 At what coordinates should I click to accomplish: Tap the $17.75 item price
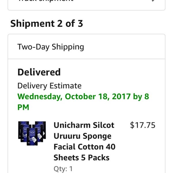coord(142,125)
